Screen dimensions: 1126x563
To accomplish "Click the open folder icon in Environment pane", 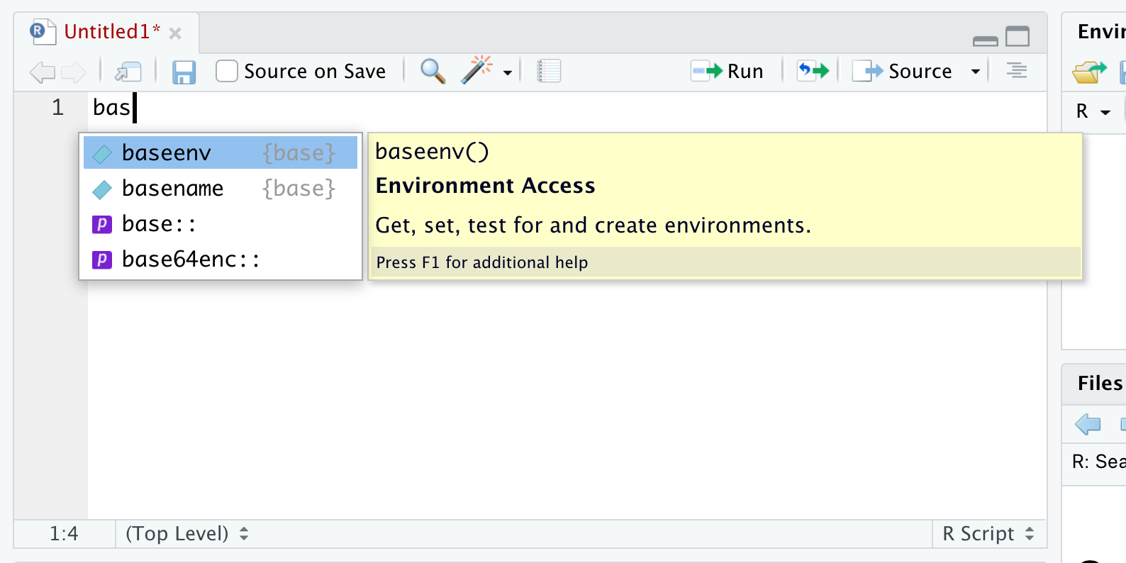I will point(1088,72).
